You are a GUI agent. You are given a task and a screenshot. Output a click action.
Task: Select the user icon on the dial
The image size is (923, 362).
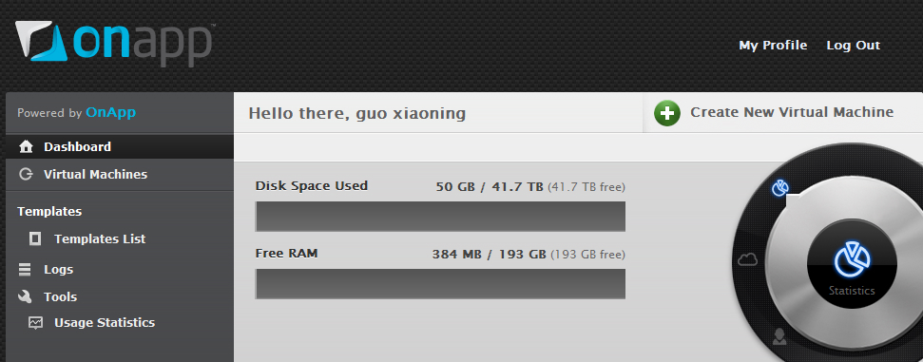point(779,336)
